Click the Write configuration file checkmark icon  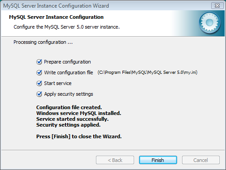[x=39, y=72]
